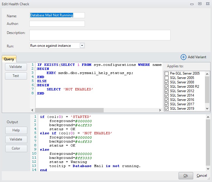This screenshot has height=182, width=212.
Task: Click the 'STARTED' condition line in output
Action: pyautogui.click(x=65, y=117)
